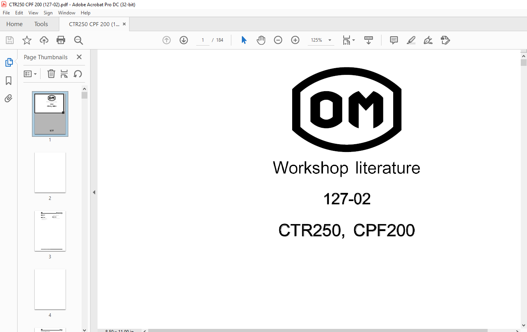This screenshot has width=527, height=332.
Task: Open the Attachments paperclip icon
Action: pyautogui.click(x=9, y=98)
